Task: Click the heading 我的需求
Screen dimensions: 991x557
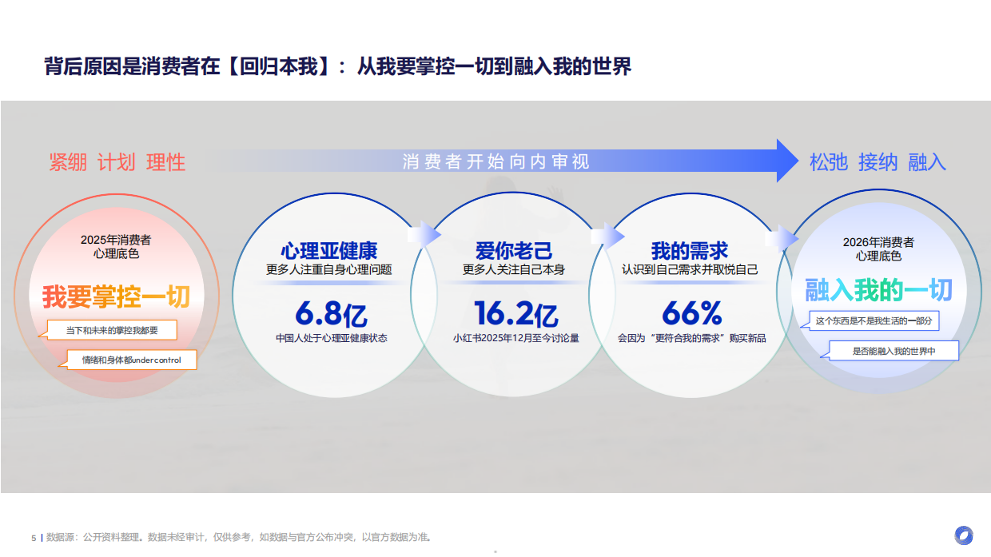Action: coord(690,251)
